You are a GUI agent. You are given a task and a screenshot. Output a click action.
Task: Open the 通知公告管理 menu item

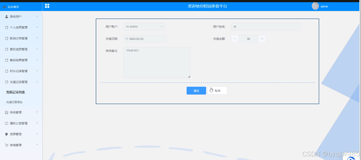[x=21, y=123]
